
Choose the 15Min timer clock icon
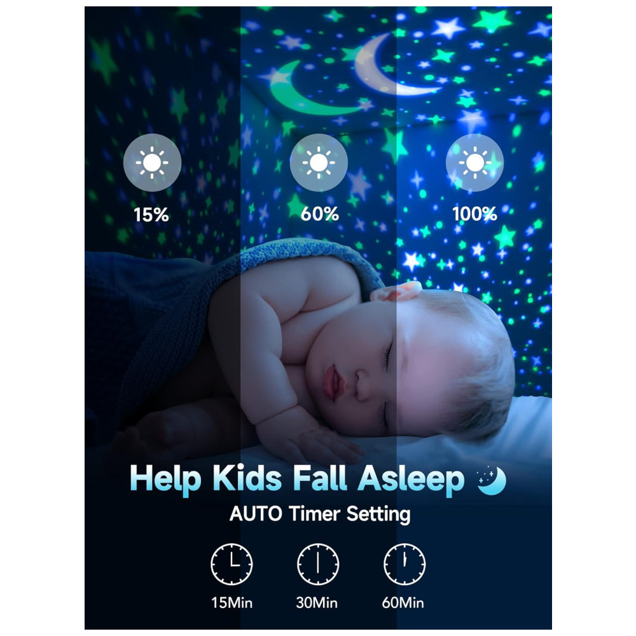click(232, 564)
